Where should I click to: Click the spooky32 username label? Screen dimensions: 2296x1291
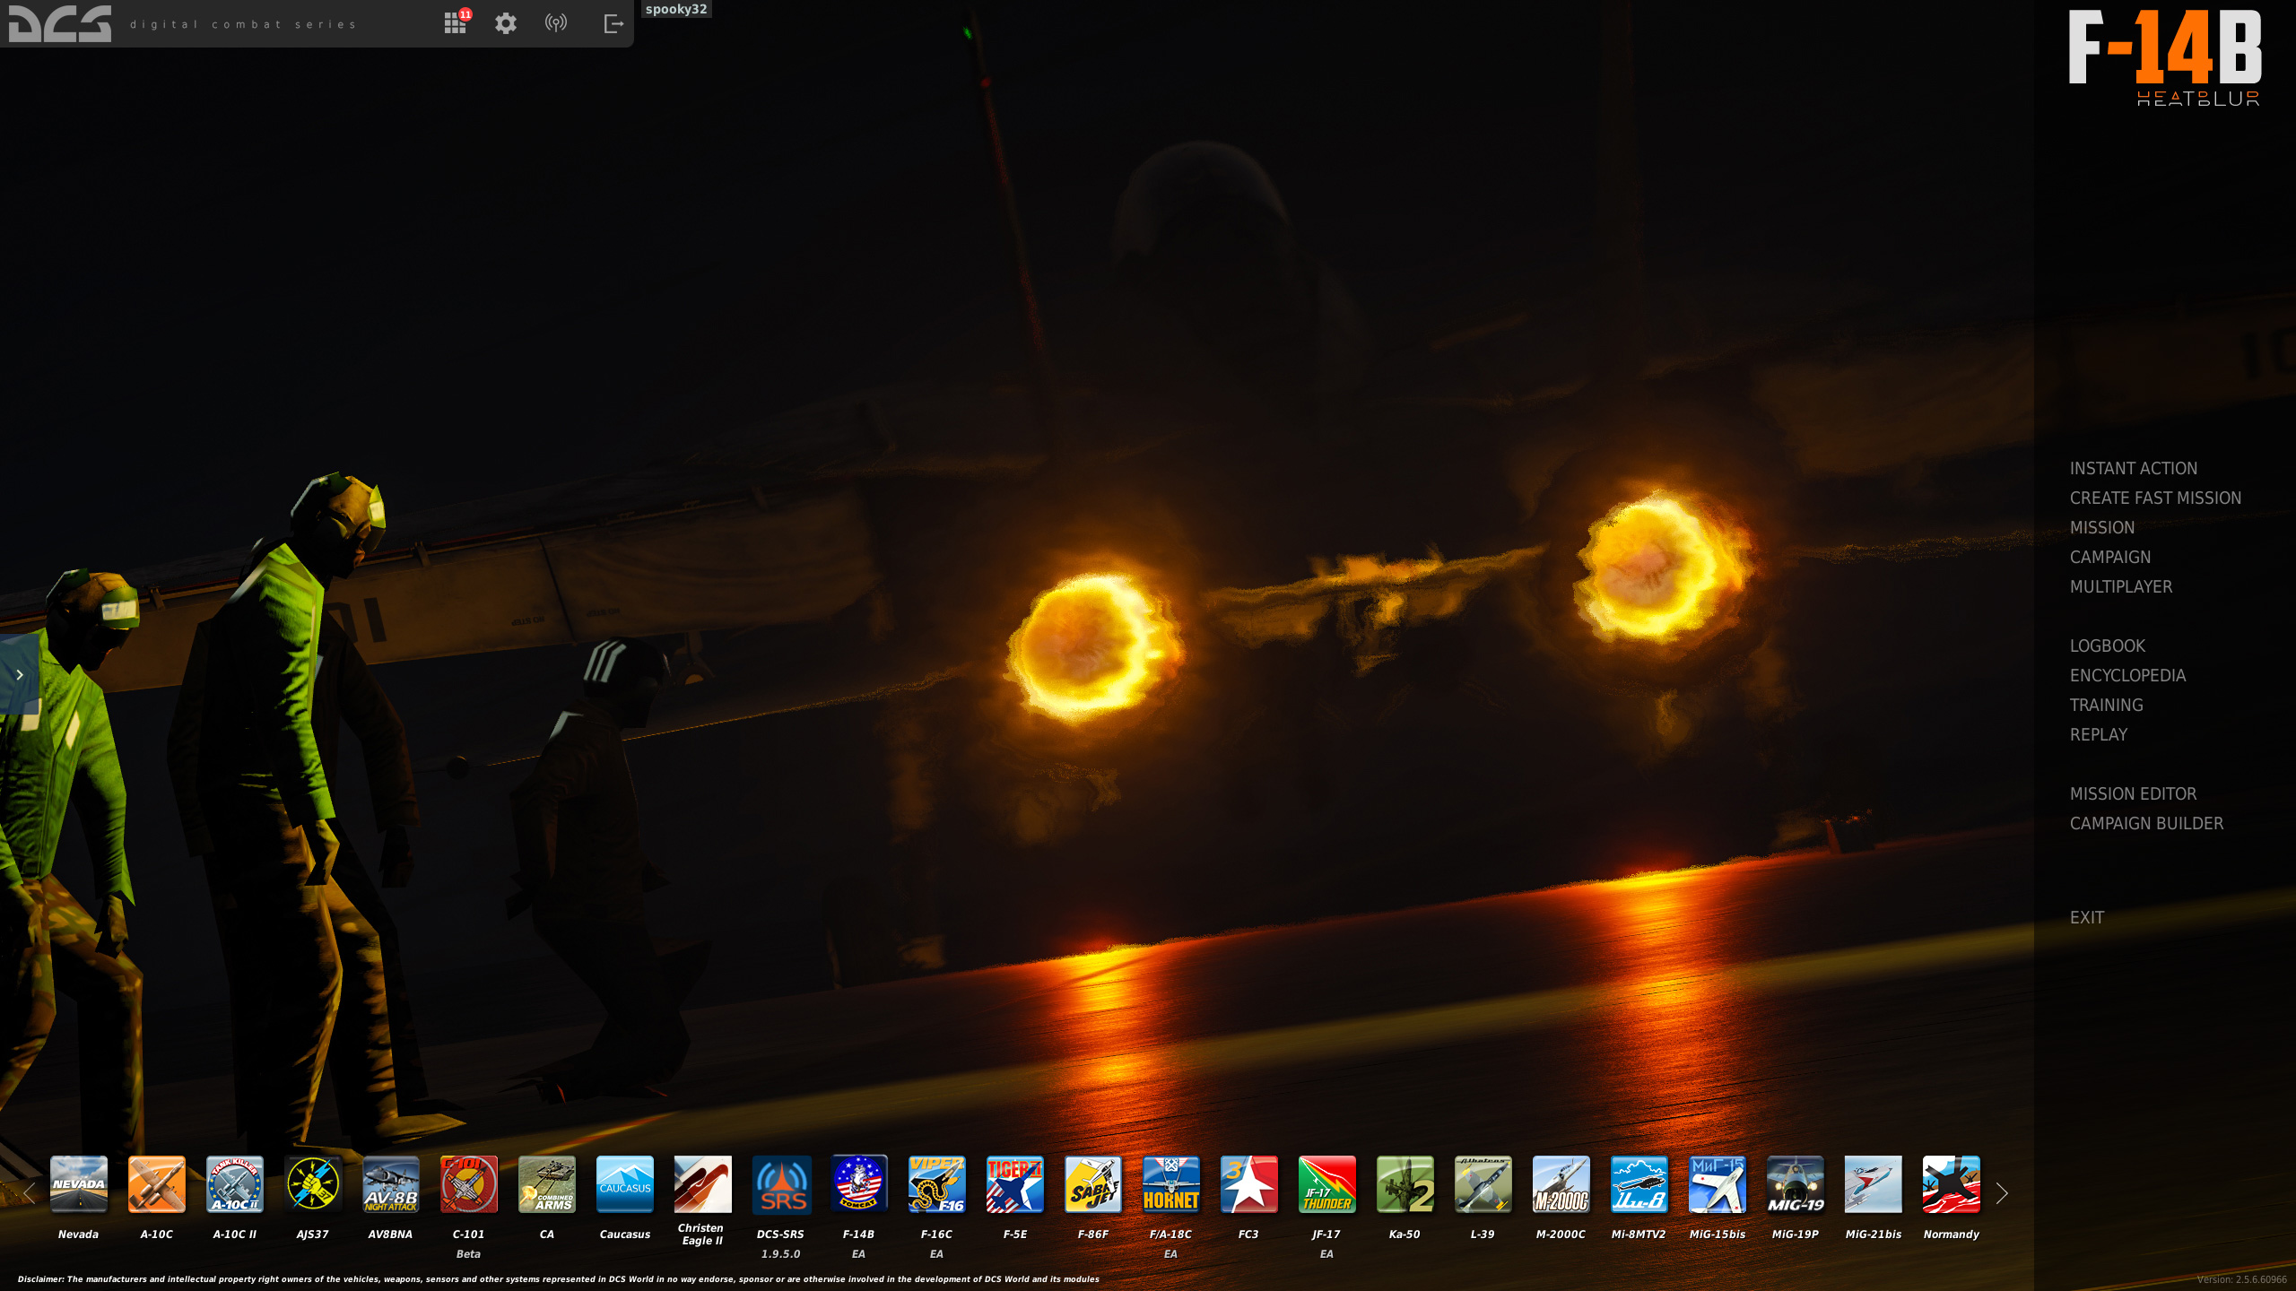[676, 9]
